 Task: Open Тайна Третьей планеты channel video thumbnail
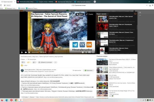click(x=102, y=19)
